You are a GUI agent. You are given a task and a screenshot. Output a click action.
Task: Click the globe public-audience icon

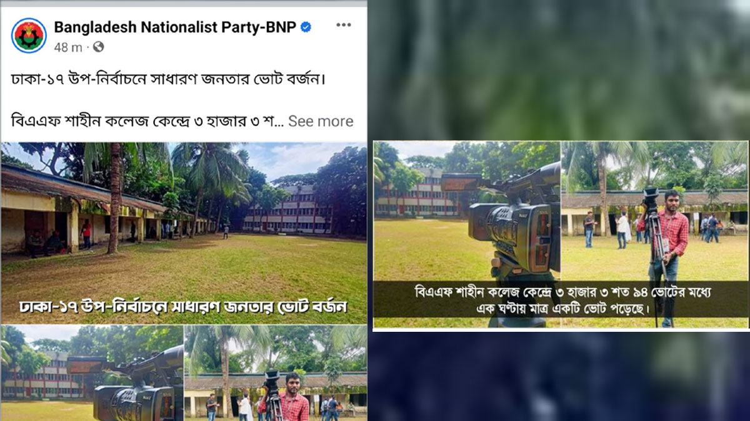(x=98, y=46)
